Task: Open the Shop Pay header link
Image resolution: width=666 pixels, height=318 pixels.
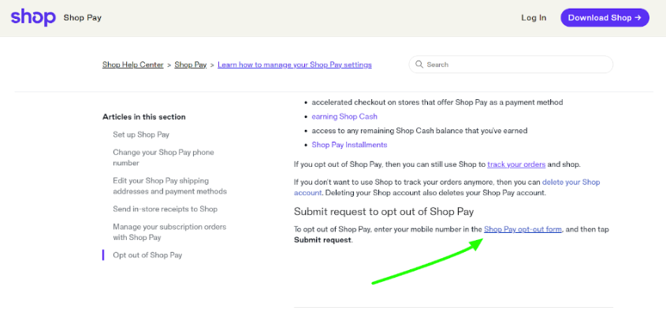Action: click(x=83, y=18)
